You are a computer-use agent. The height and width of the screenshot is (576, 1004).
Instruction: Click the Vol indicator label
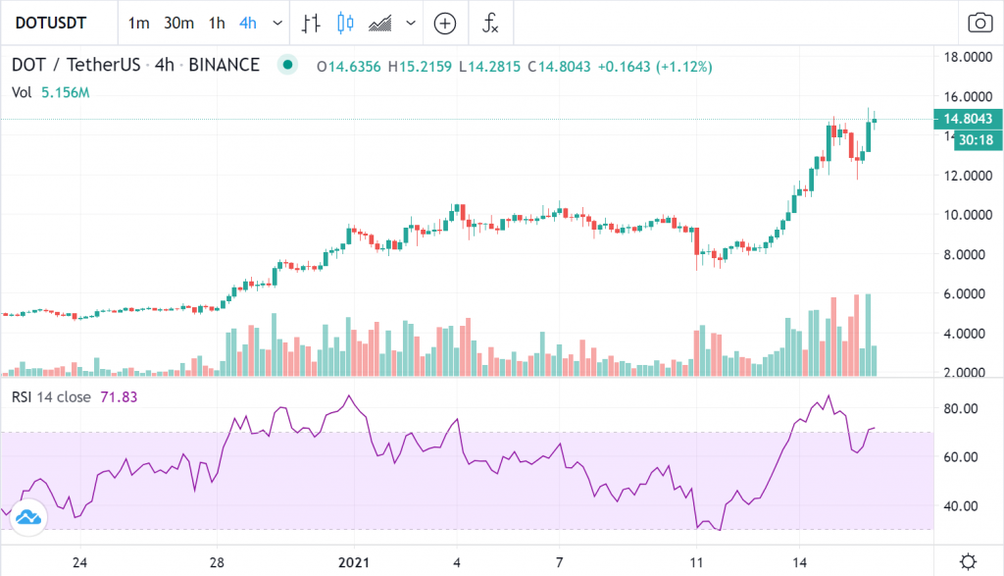click(x=22, y=92)
